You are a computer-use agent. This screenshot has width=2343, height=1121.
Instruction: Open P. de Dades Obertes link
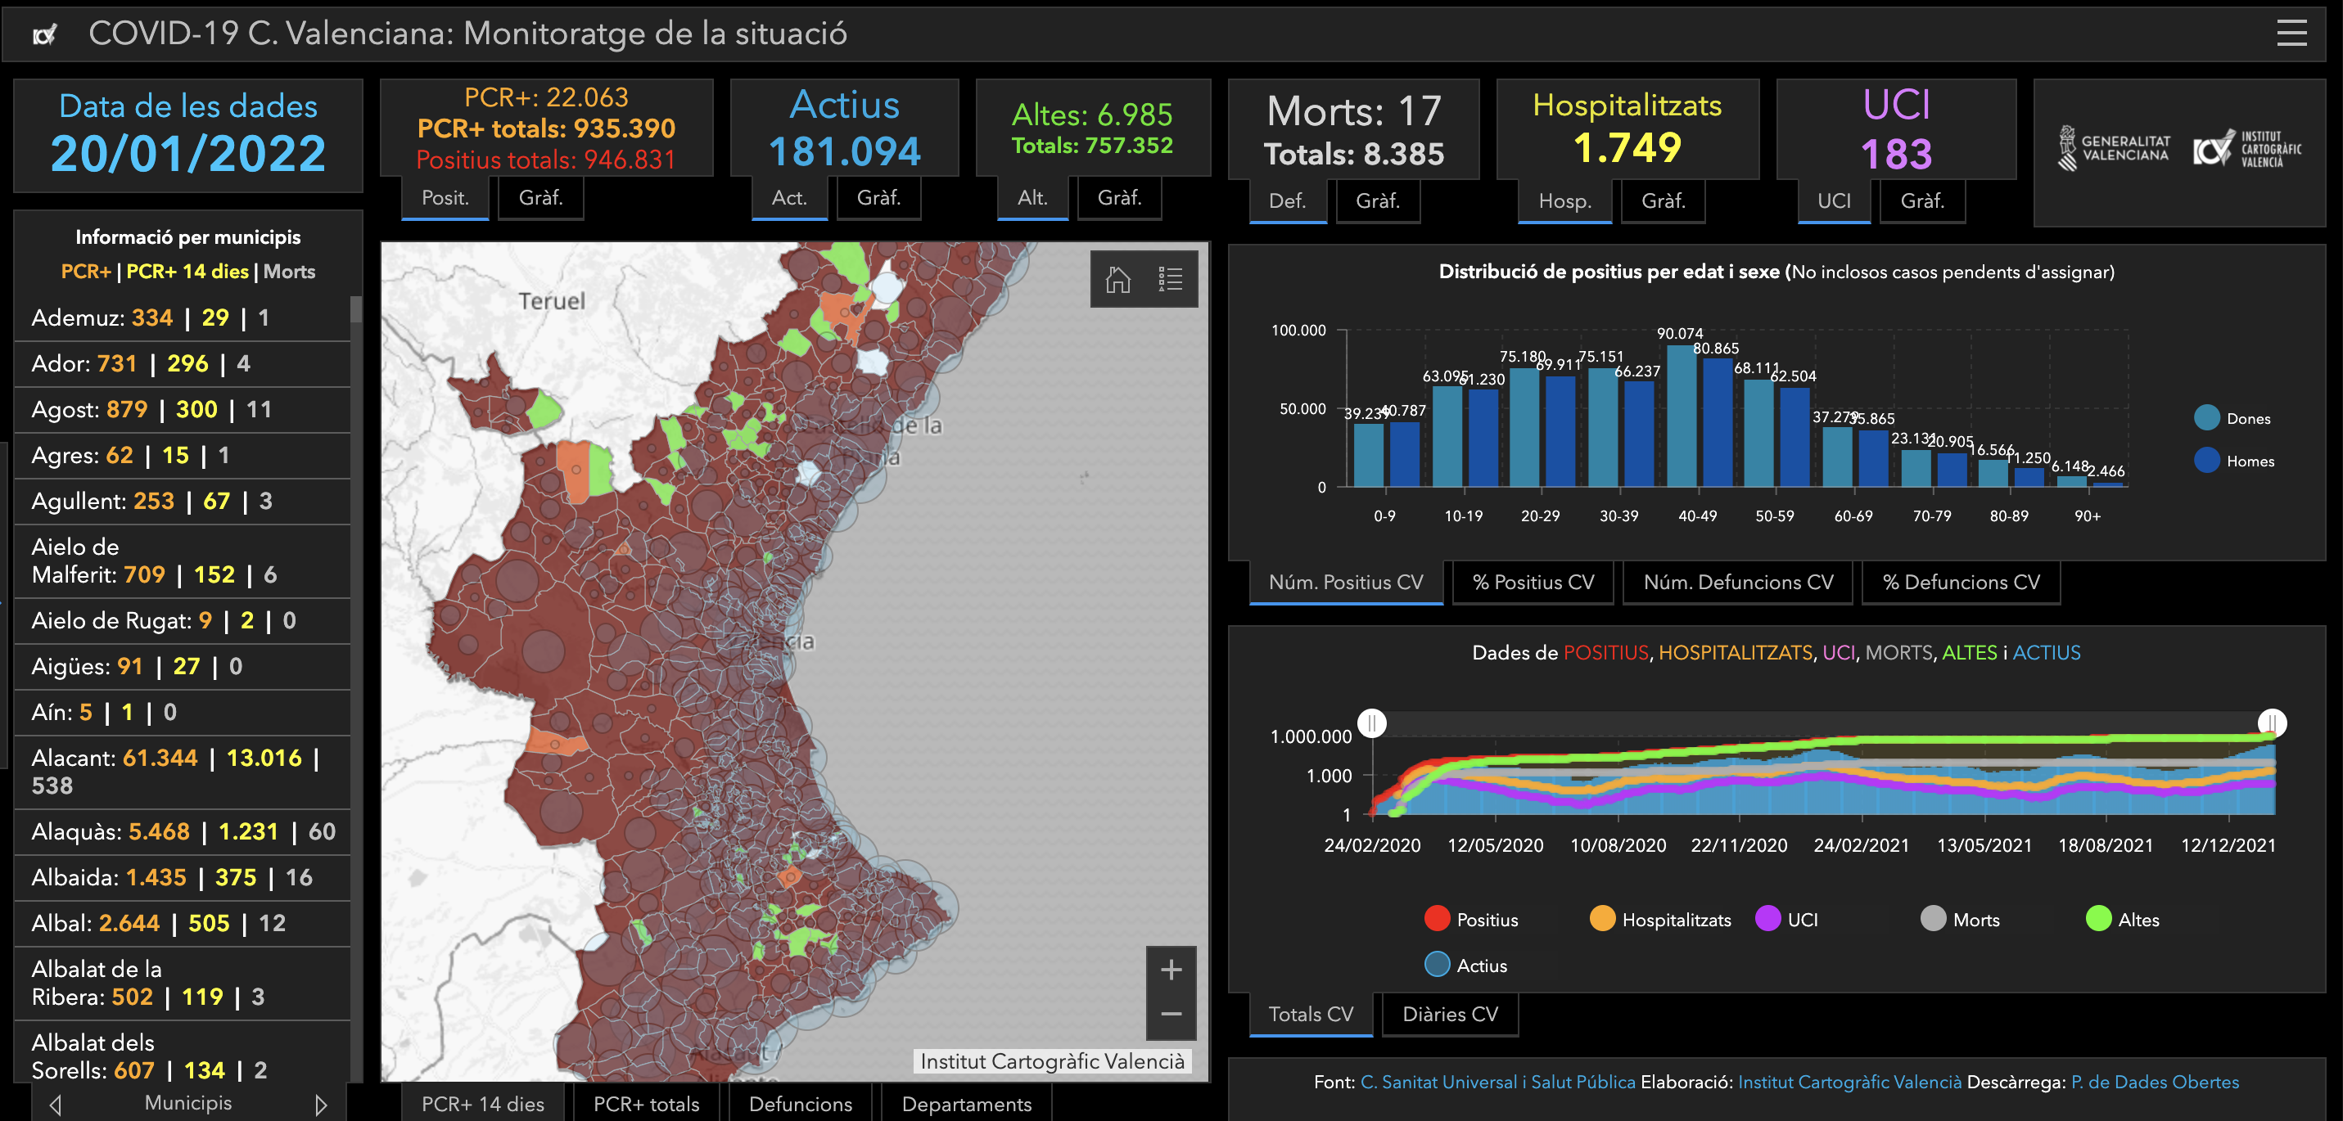2154,1082
